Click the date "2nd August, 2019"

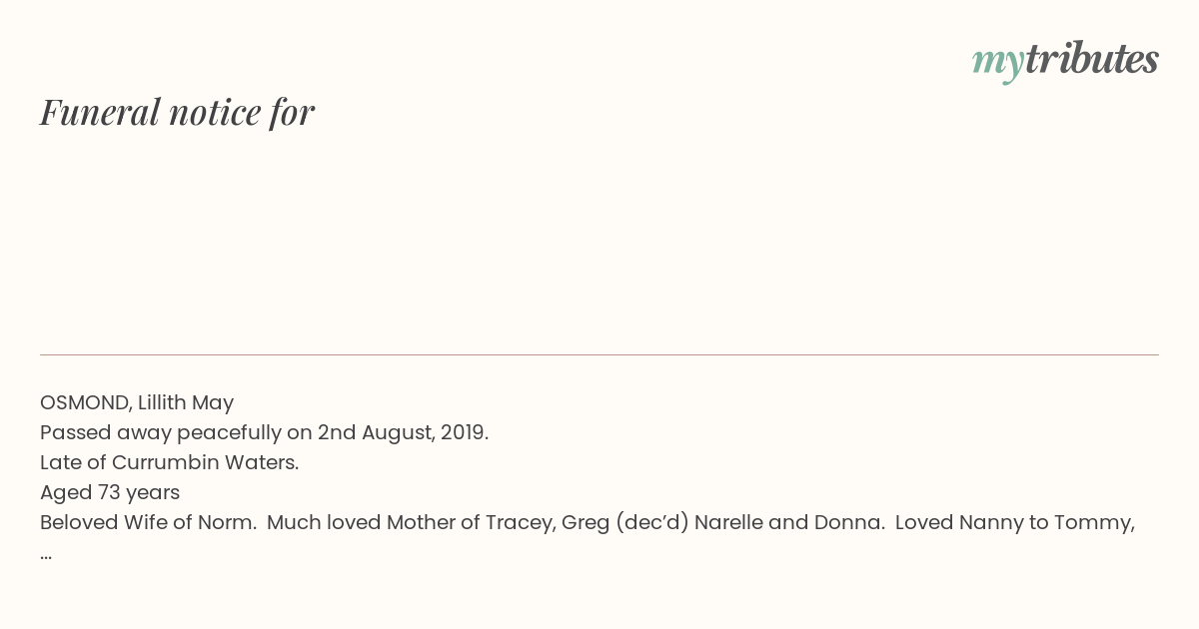(x=403, y=432)
